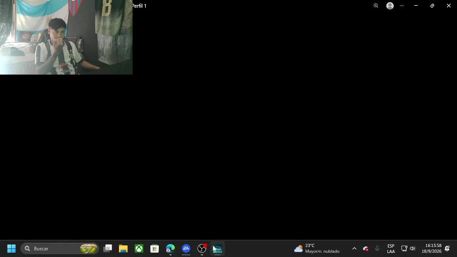
Task: Open Task View on the taskbar
Action: tap(108, 248)
